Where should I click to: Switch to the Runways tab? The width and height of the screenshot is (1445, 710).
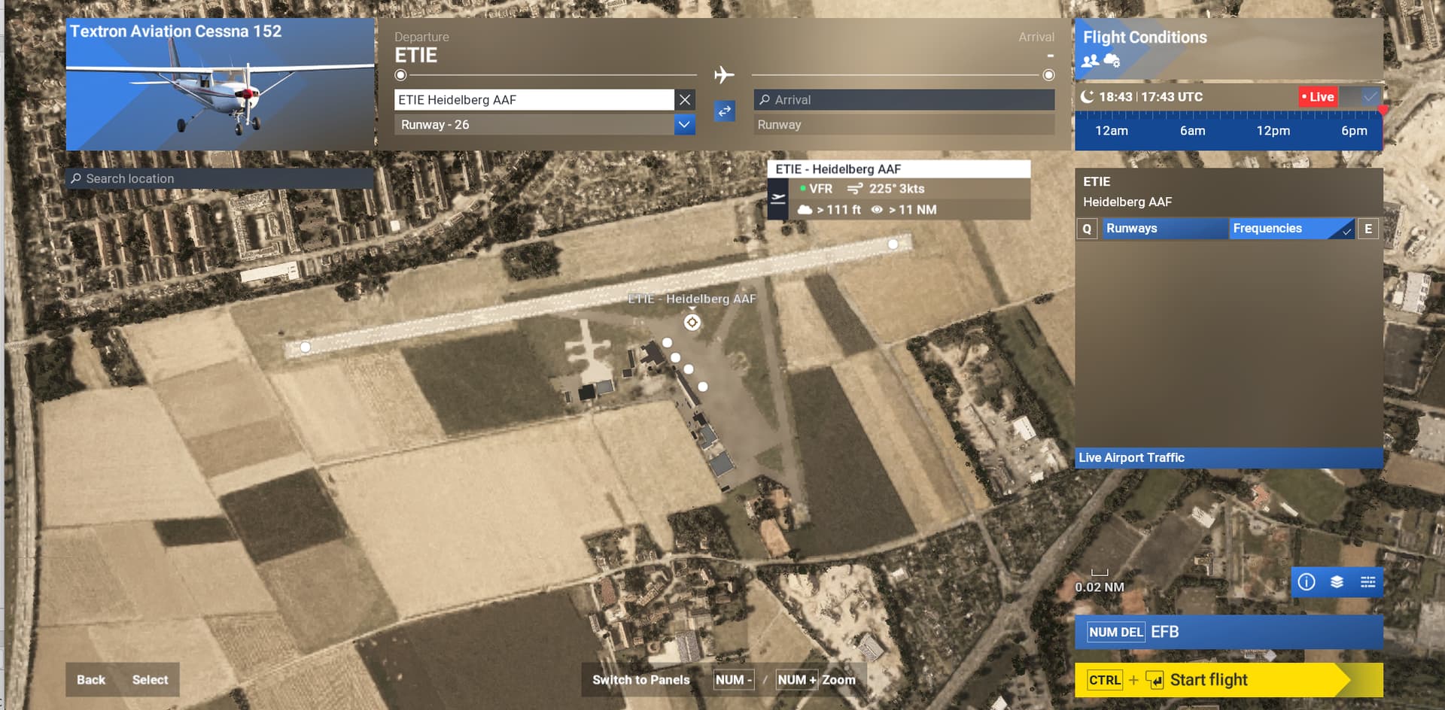(x=1164, y=229)
